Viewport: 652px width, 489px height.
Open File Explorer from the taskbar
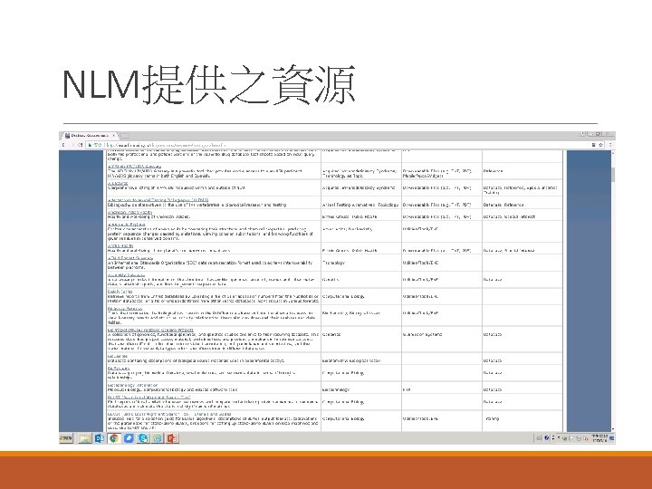coord(85,438)
